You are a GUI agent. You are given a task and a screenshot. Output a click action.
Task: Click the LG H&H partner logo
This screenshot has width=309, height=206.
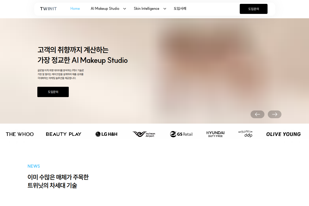pyautogui.click(x=106, y=134)
